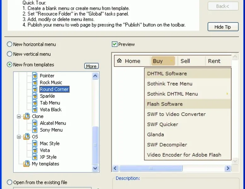Choose Sothink DHTML Menu entry
The height and width of the screenshot is (189, 245).
(x=188, y=94)
